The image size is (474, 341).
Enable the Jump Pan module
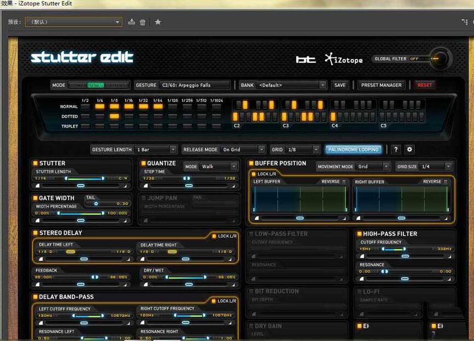144,198
